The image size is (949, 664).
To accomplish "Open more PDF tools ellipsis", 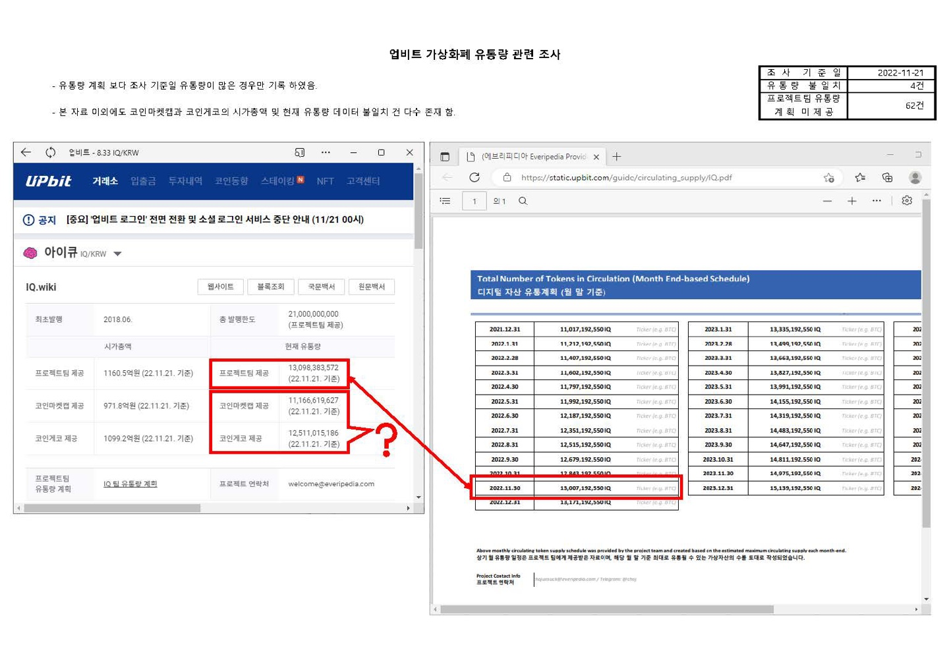I will point(877,201).
